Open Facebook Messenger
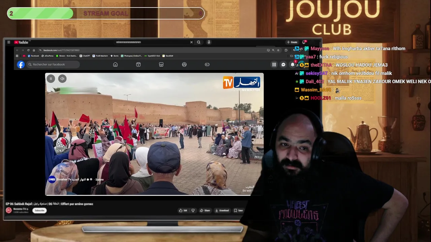The image size is (431, 242). (x=284, y=65)
